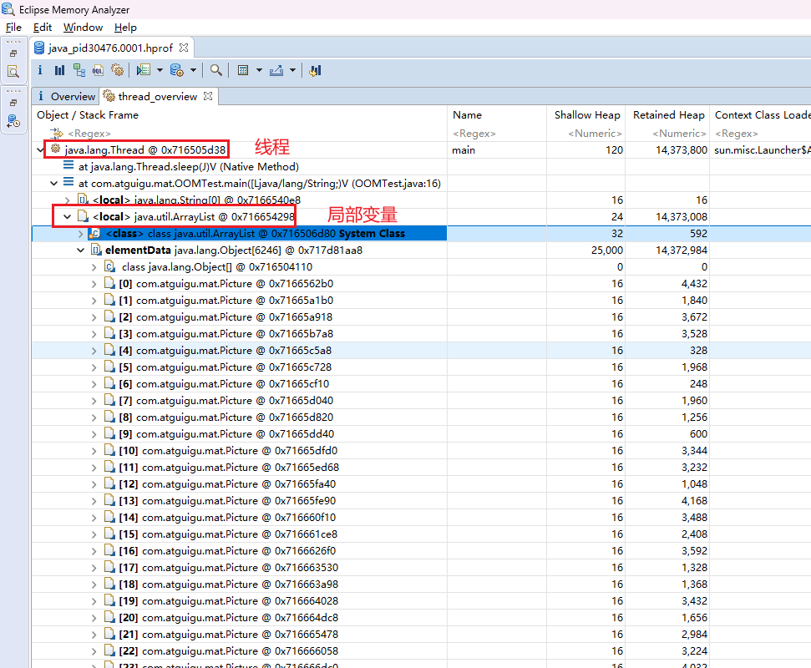Click the Compare to another heap dump icon
The image size is (811, 668).
[315, 70]
